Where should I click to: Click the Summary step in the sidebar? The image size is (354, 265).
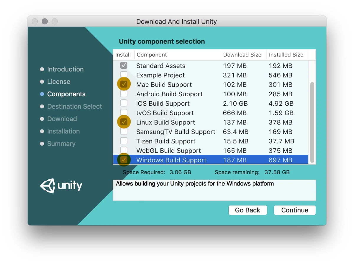(61, 144)
